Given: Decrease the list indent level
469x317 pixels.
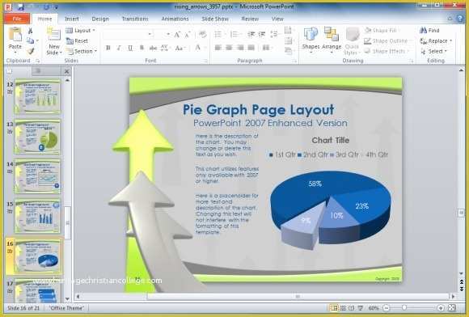Looking at the screenshot, I should pos(251,35).
